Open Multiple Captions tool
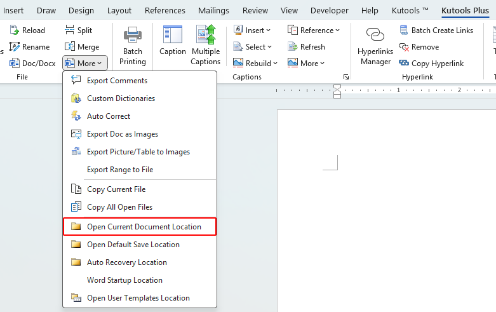The image size is (496, 312). pyautogui.click(x=205, y=35)
